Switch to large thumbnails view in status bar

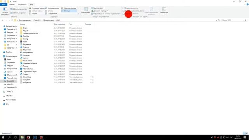click(247, 133)
